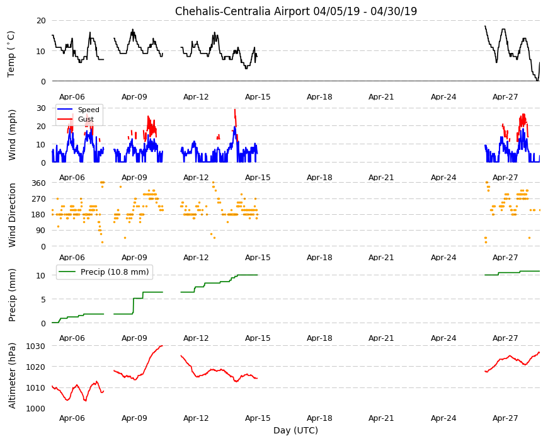Click the Altimeter (hPa) axis label
Viewport: 548px width, 441px height.
tap(12, 375)
